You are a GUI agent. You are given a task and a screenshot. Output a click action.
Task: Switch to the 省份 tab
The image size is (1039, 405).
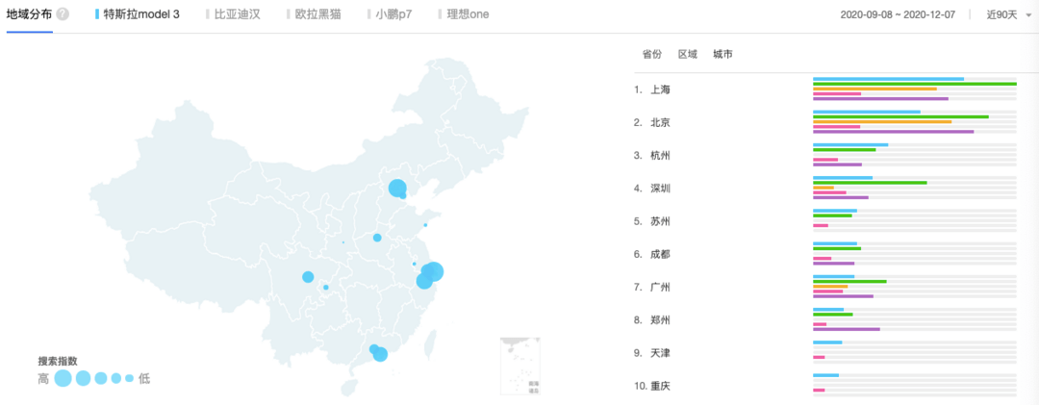(x=652, y=55)
